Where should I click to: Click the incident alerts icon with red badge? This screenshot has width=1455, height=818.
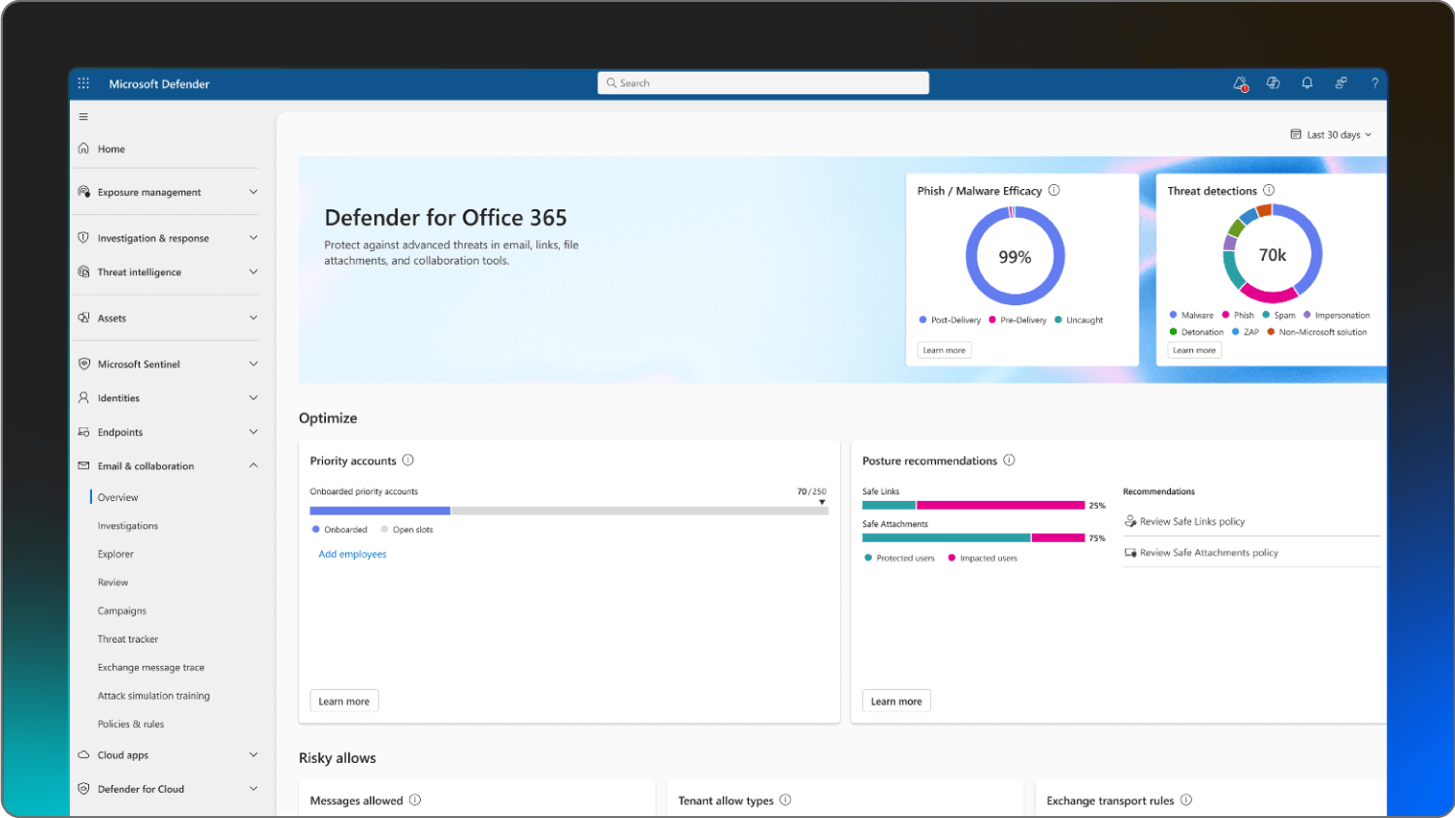pyautogui.click(x=1240, y=83)
